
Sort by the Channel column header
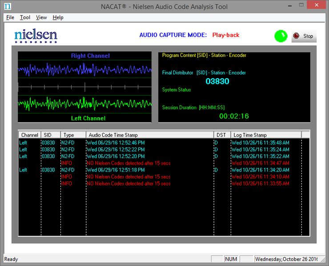(x=30, y=135)
